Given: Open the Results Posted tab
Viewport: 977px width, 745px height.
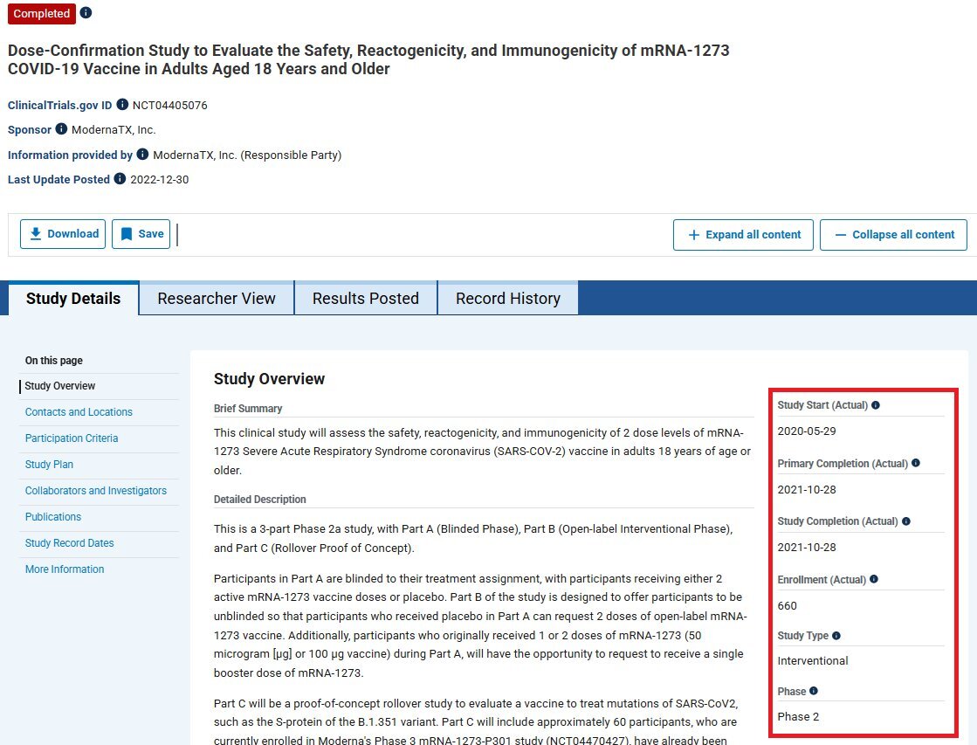Looking at the screenshot, I should tap(366, 298).
